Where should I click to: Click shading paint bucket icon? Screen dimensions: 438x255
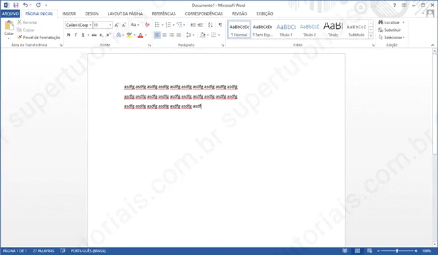(x=203, y=35)
